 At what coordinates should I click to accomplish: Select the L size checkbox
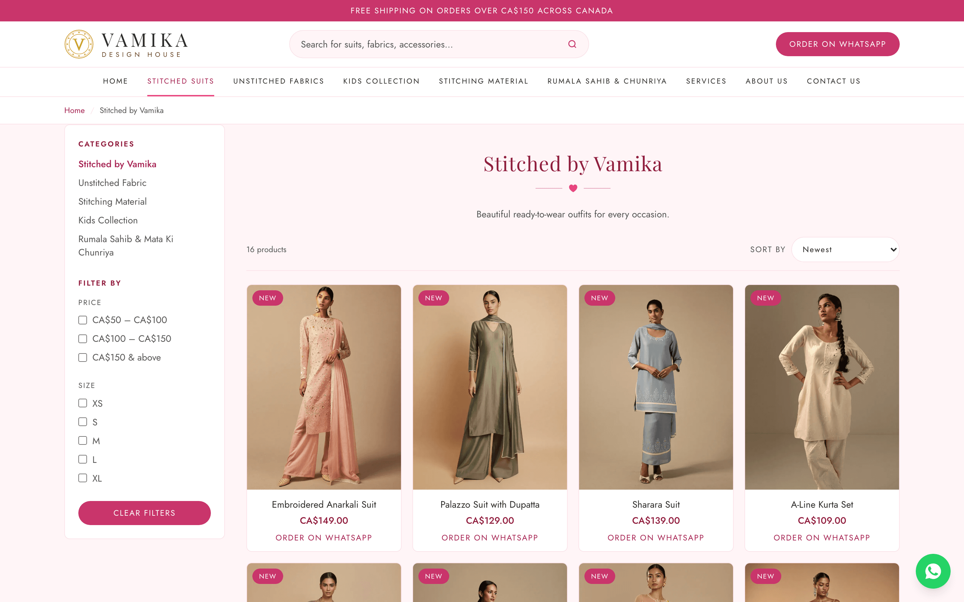(82, 459)
